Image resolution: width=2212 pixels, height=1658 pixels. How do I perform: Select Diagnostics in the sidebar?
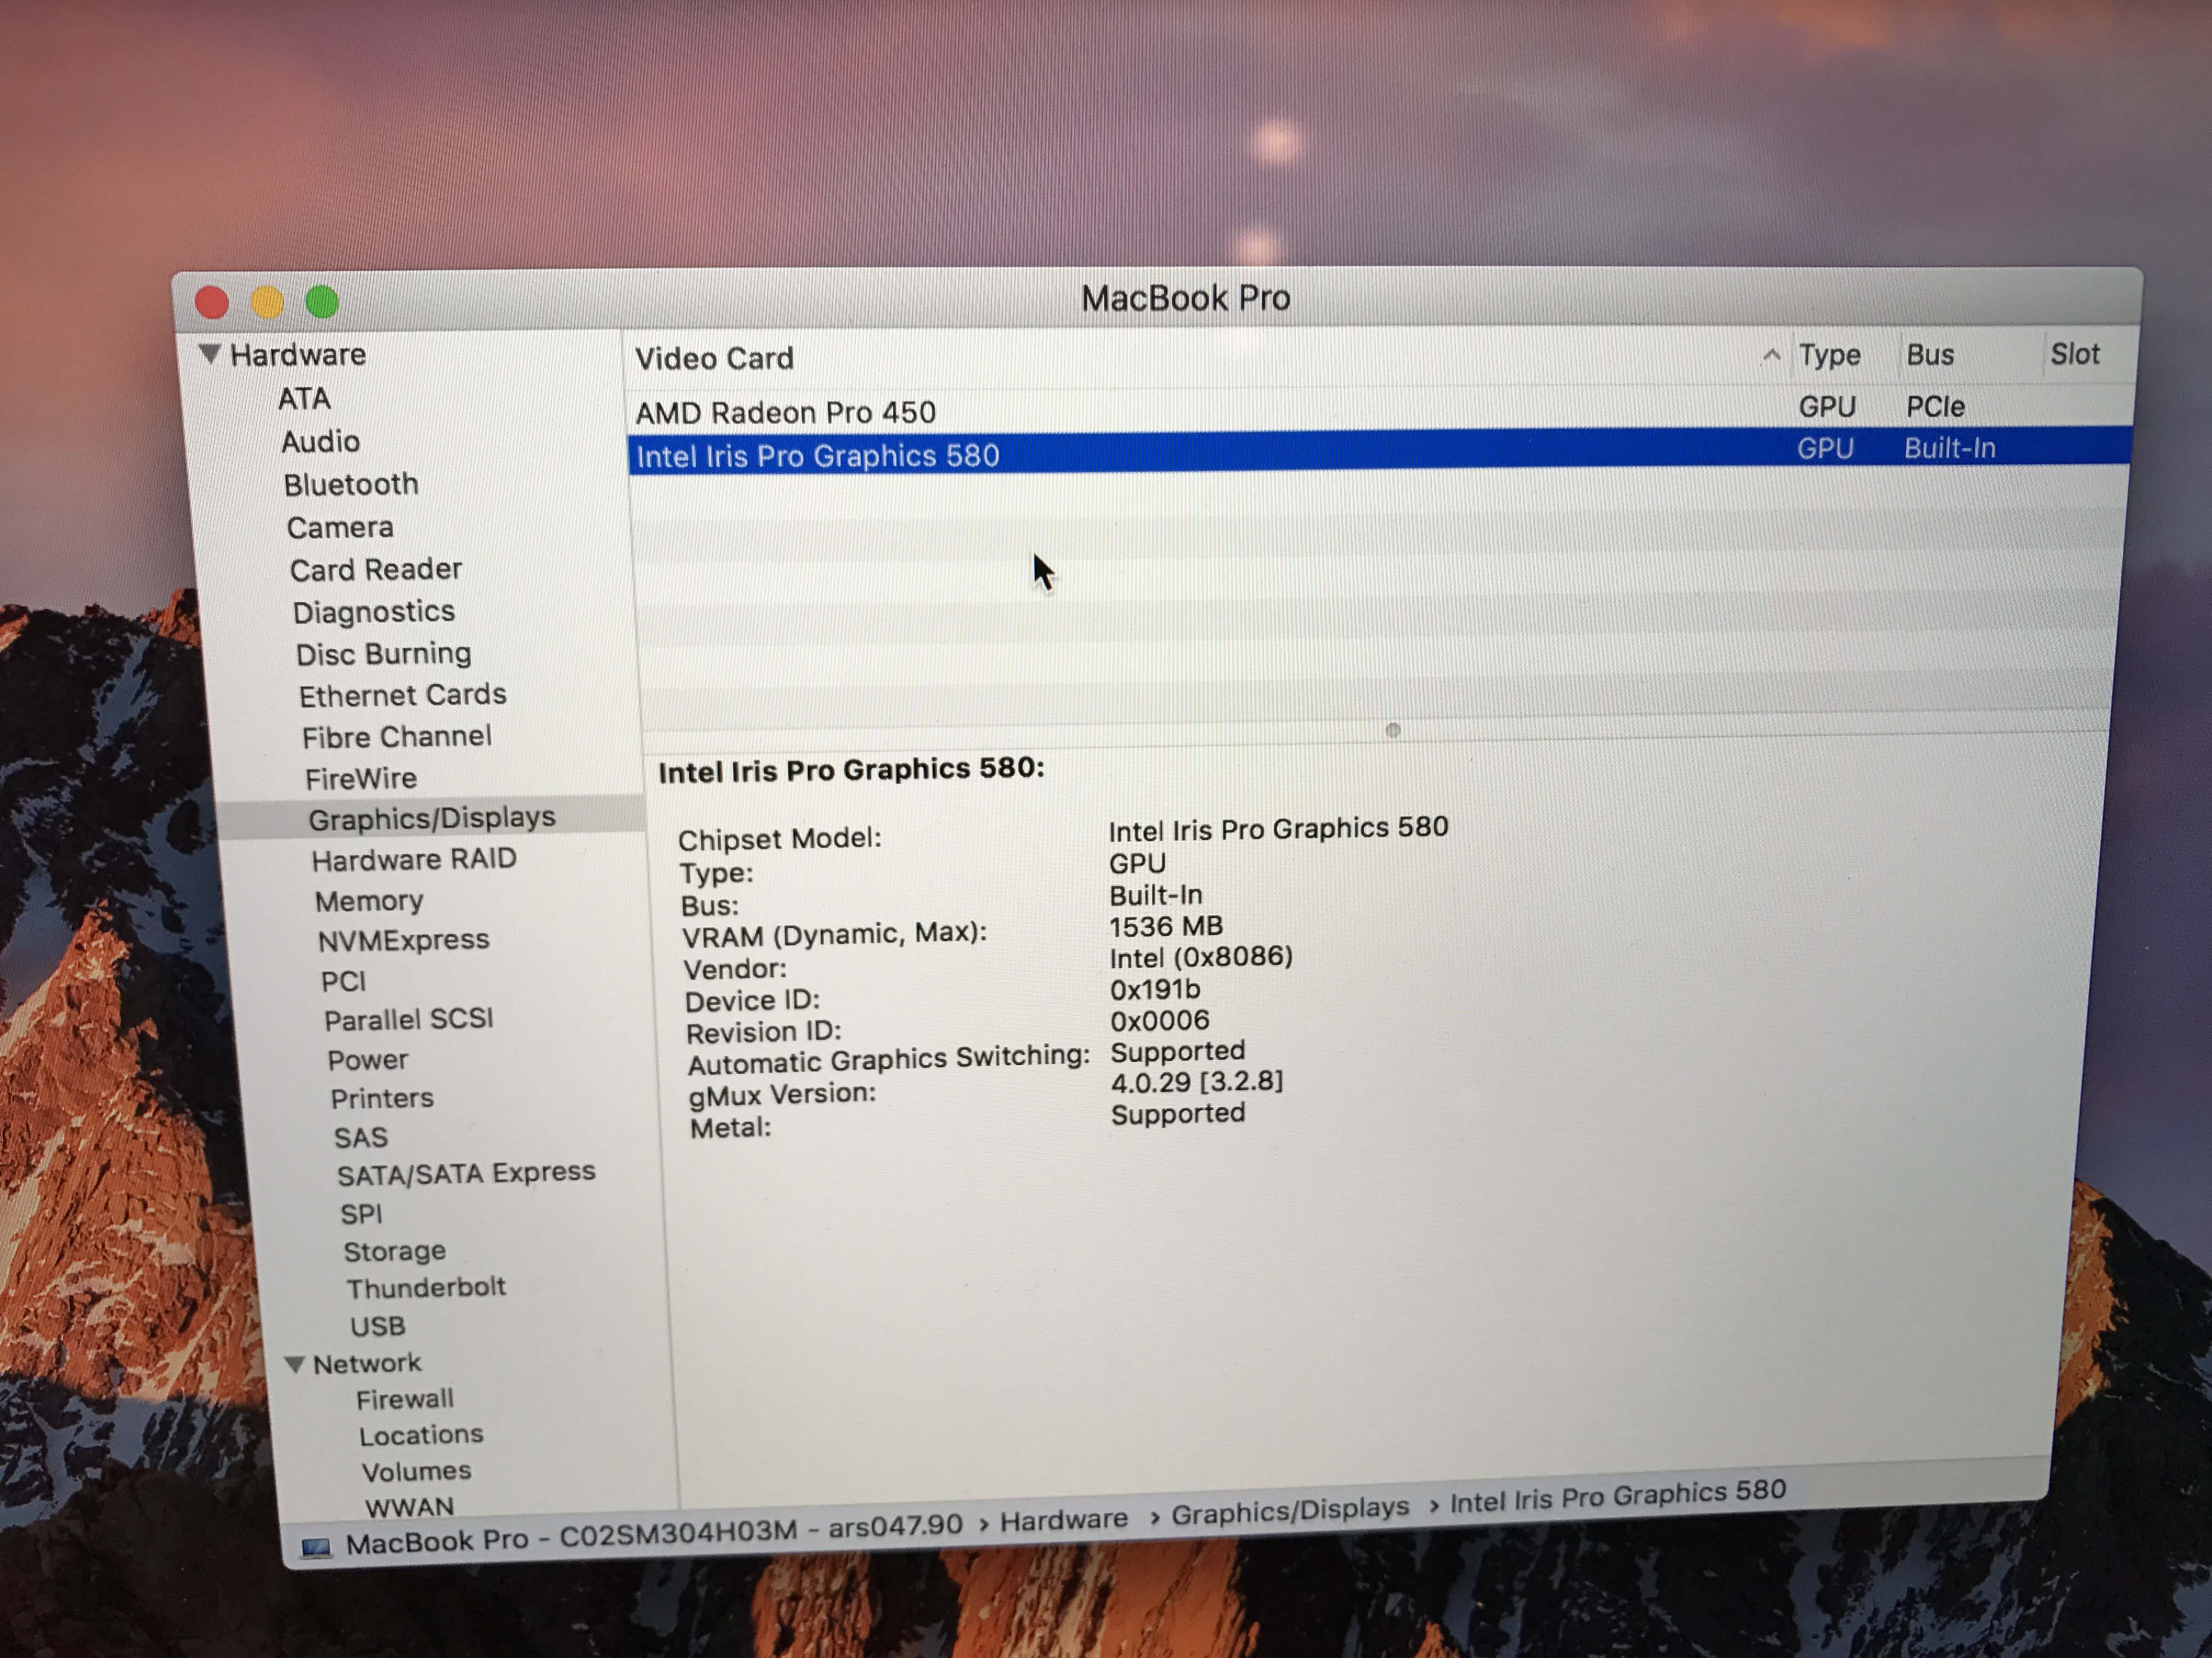pyautogui.click(x=374, y=612)
